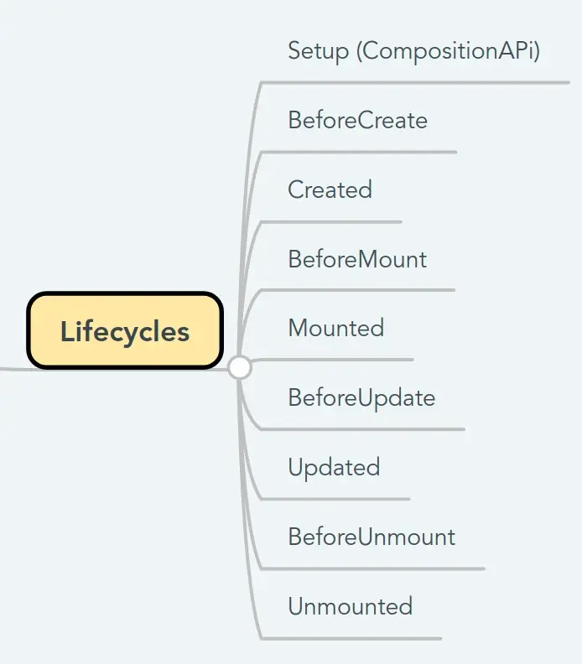Pick the BeforeUnmount node
582x664 pixels.
372,537
